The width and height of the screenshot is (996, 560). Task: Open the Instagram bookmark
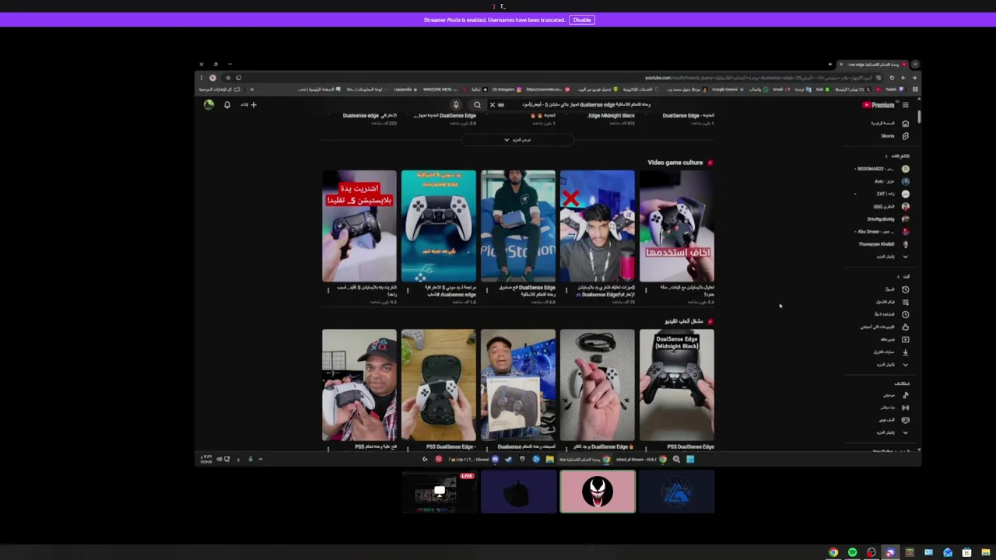(506, 89)
